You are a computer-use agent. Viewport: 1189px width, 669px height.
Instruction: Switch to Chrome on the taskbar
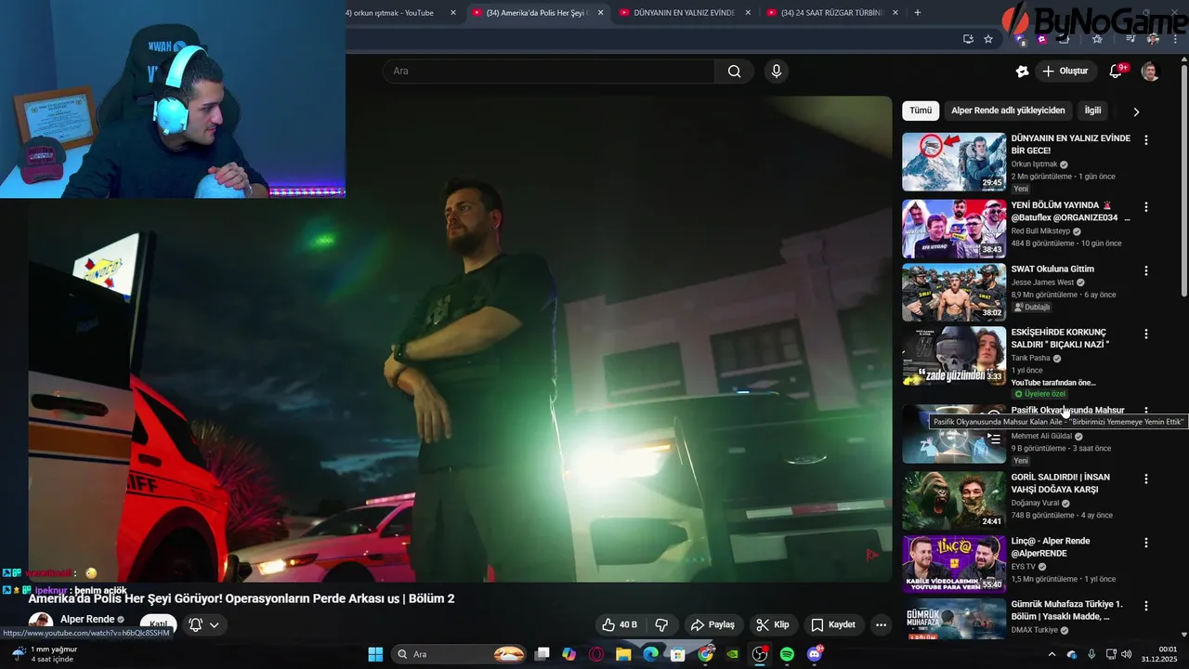click(x=705, y=654)
